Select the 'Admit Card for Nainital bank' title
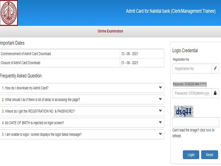This screenshot has height=166, width=221. click(171, 11)
